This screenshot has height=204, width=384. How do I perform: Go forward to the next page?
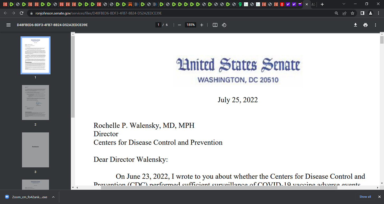[x=13, y=13]
